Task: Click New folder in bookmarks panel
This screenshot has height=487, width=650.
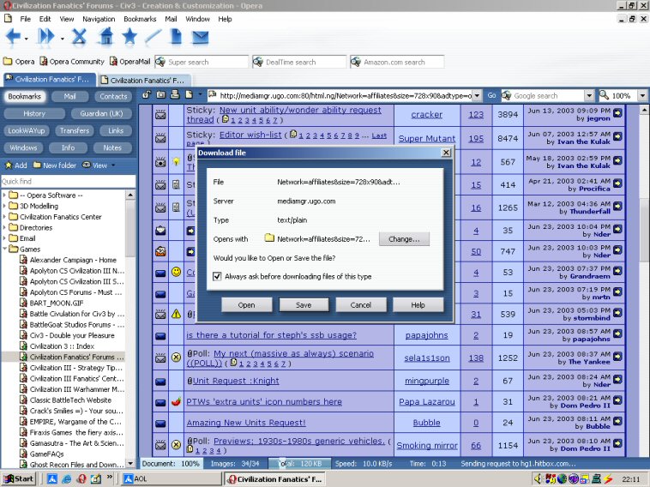Action: coord(55,165)
